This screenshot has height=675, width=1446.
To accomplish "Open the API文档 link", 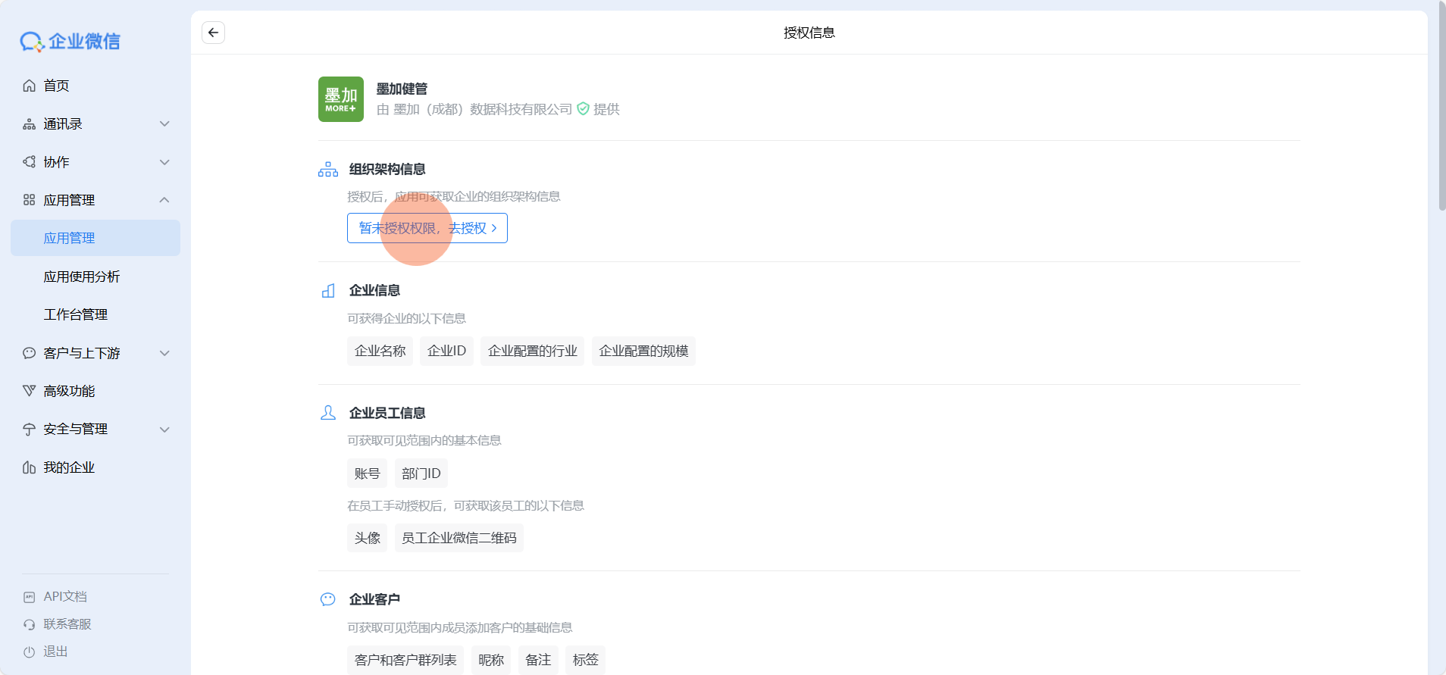I will point(64,597).
